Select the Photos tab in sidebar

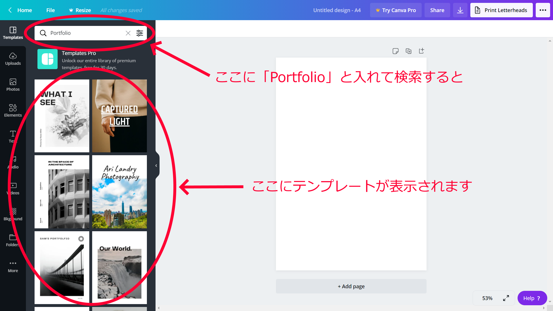13,85
